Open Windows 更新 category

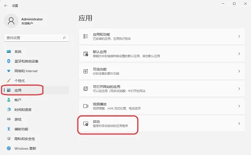pos(36,148)
